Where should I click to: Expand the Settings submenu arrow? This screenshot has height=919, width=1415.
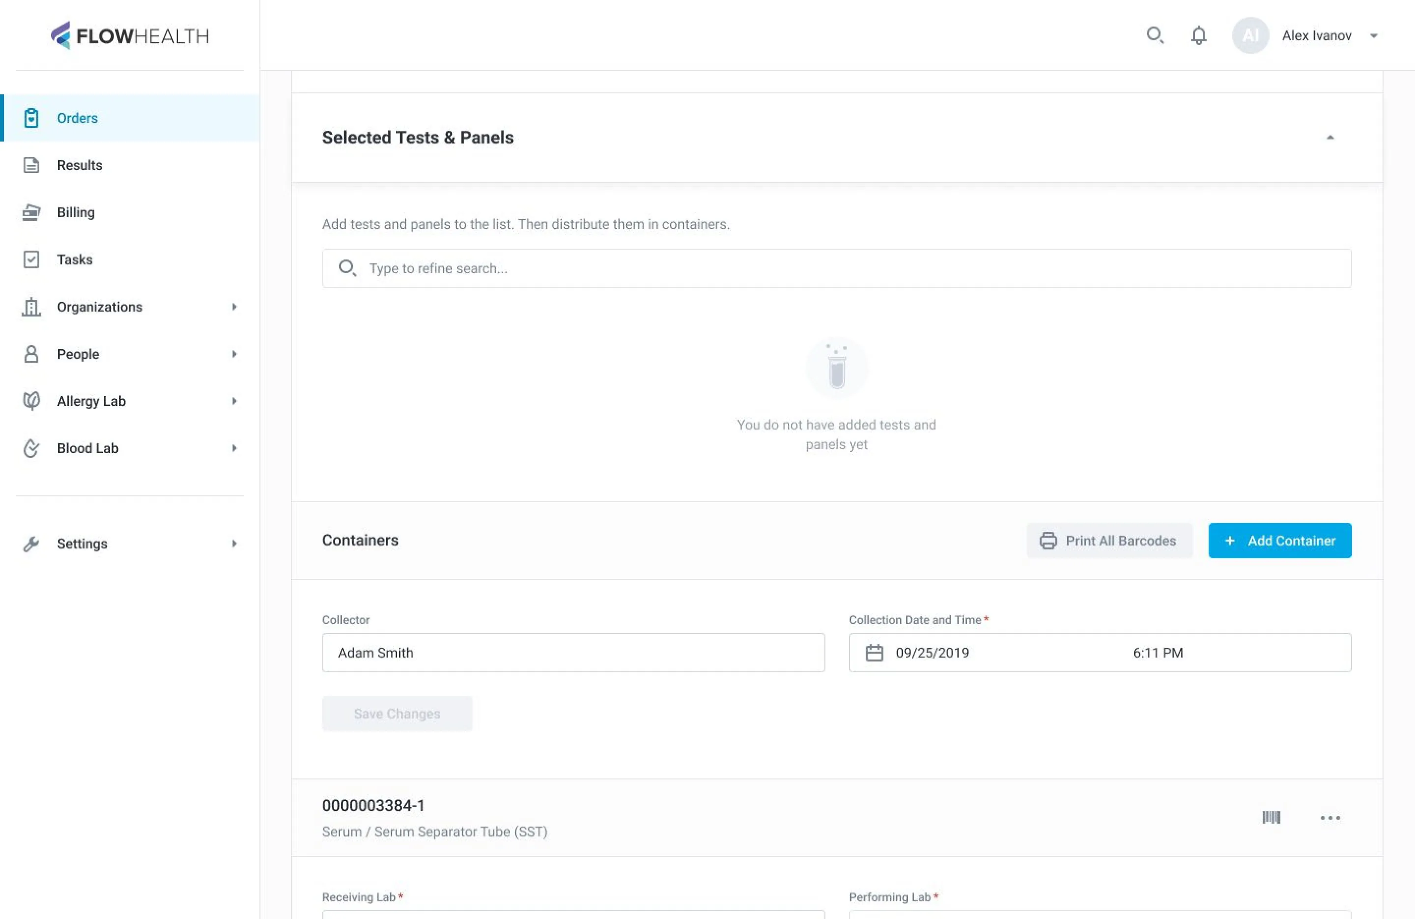(x=234, y=544)
